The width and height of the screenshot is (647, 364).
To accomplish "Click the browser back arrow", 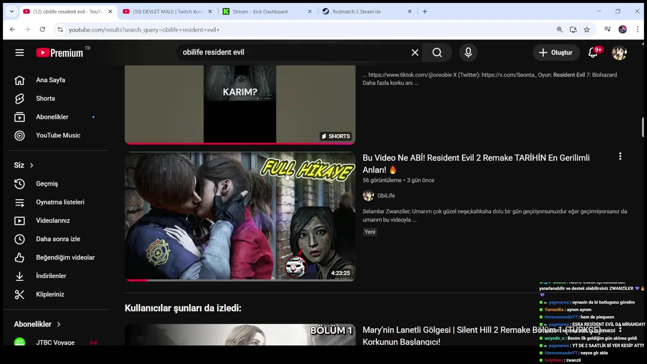I will (x=12, y=29).
